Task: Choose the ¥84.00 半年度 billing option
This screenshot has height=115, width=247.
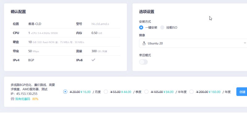Action: (146, 92)
